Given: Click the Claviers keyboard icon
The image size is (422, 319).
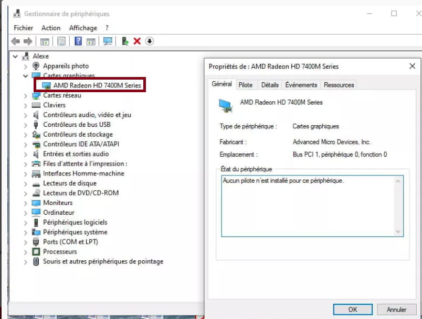Looking at the screenshot, I should tap(36, 105).
